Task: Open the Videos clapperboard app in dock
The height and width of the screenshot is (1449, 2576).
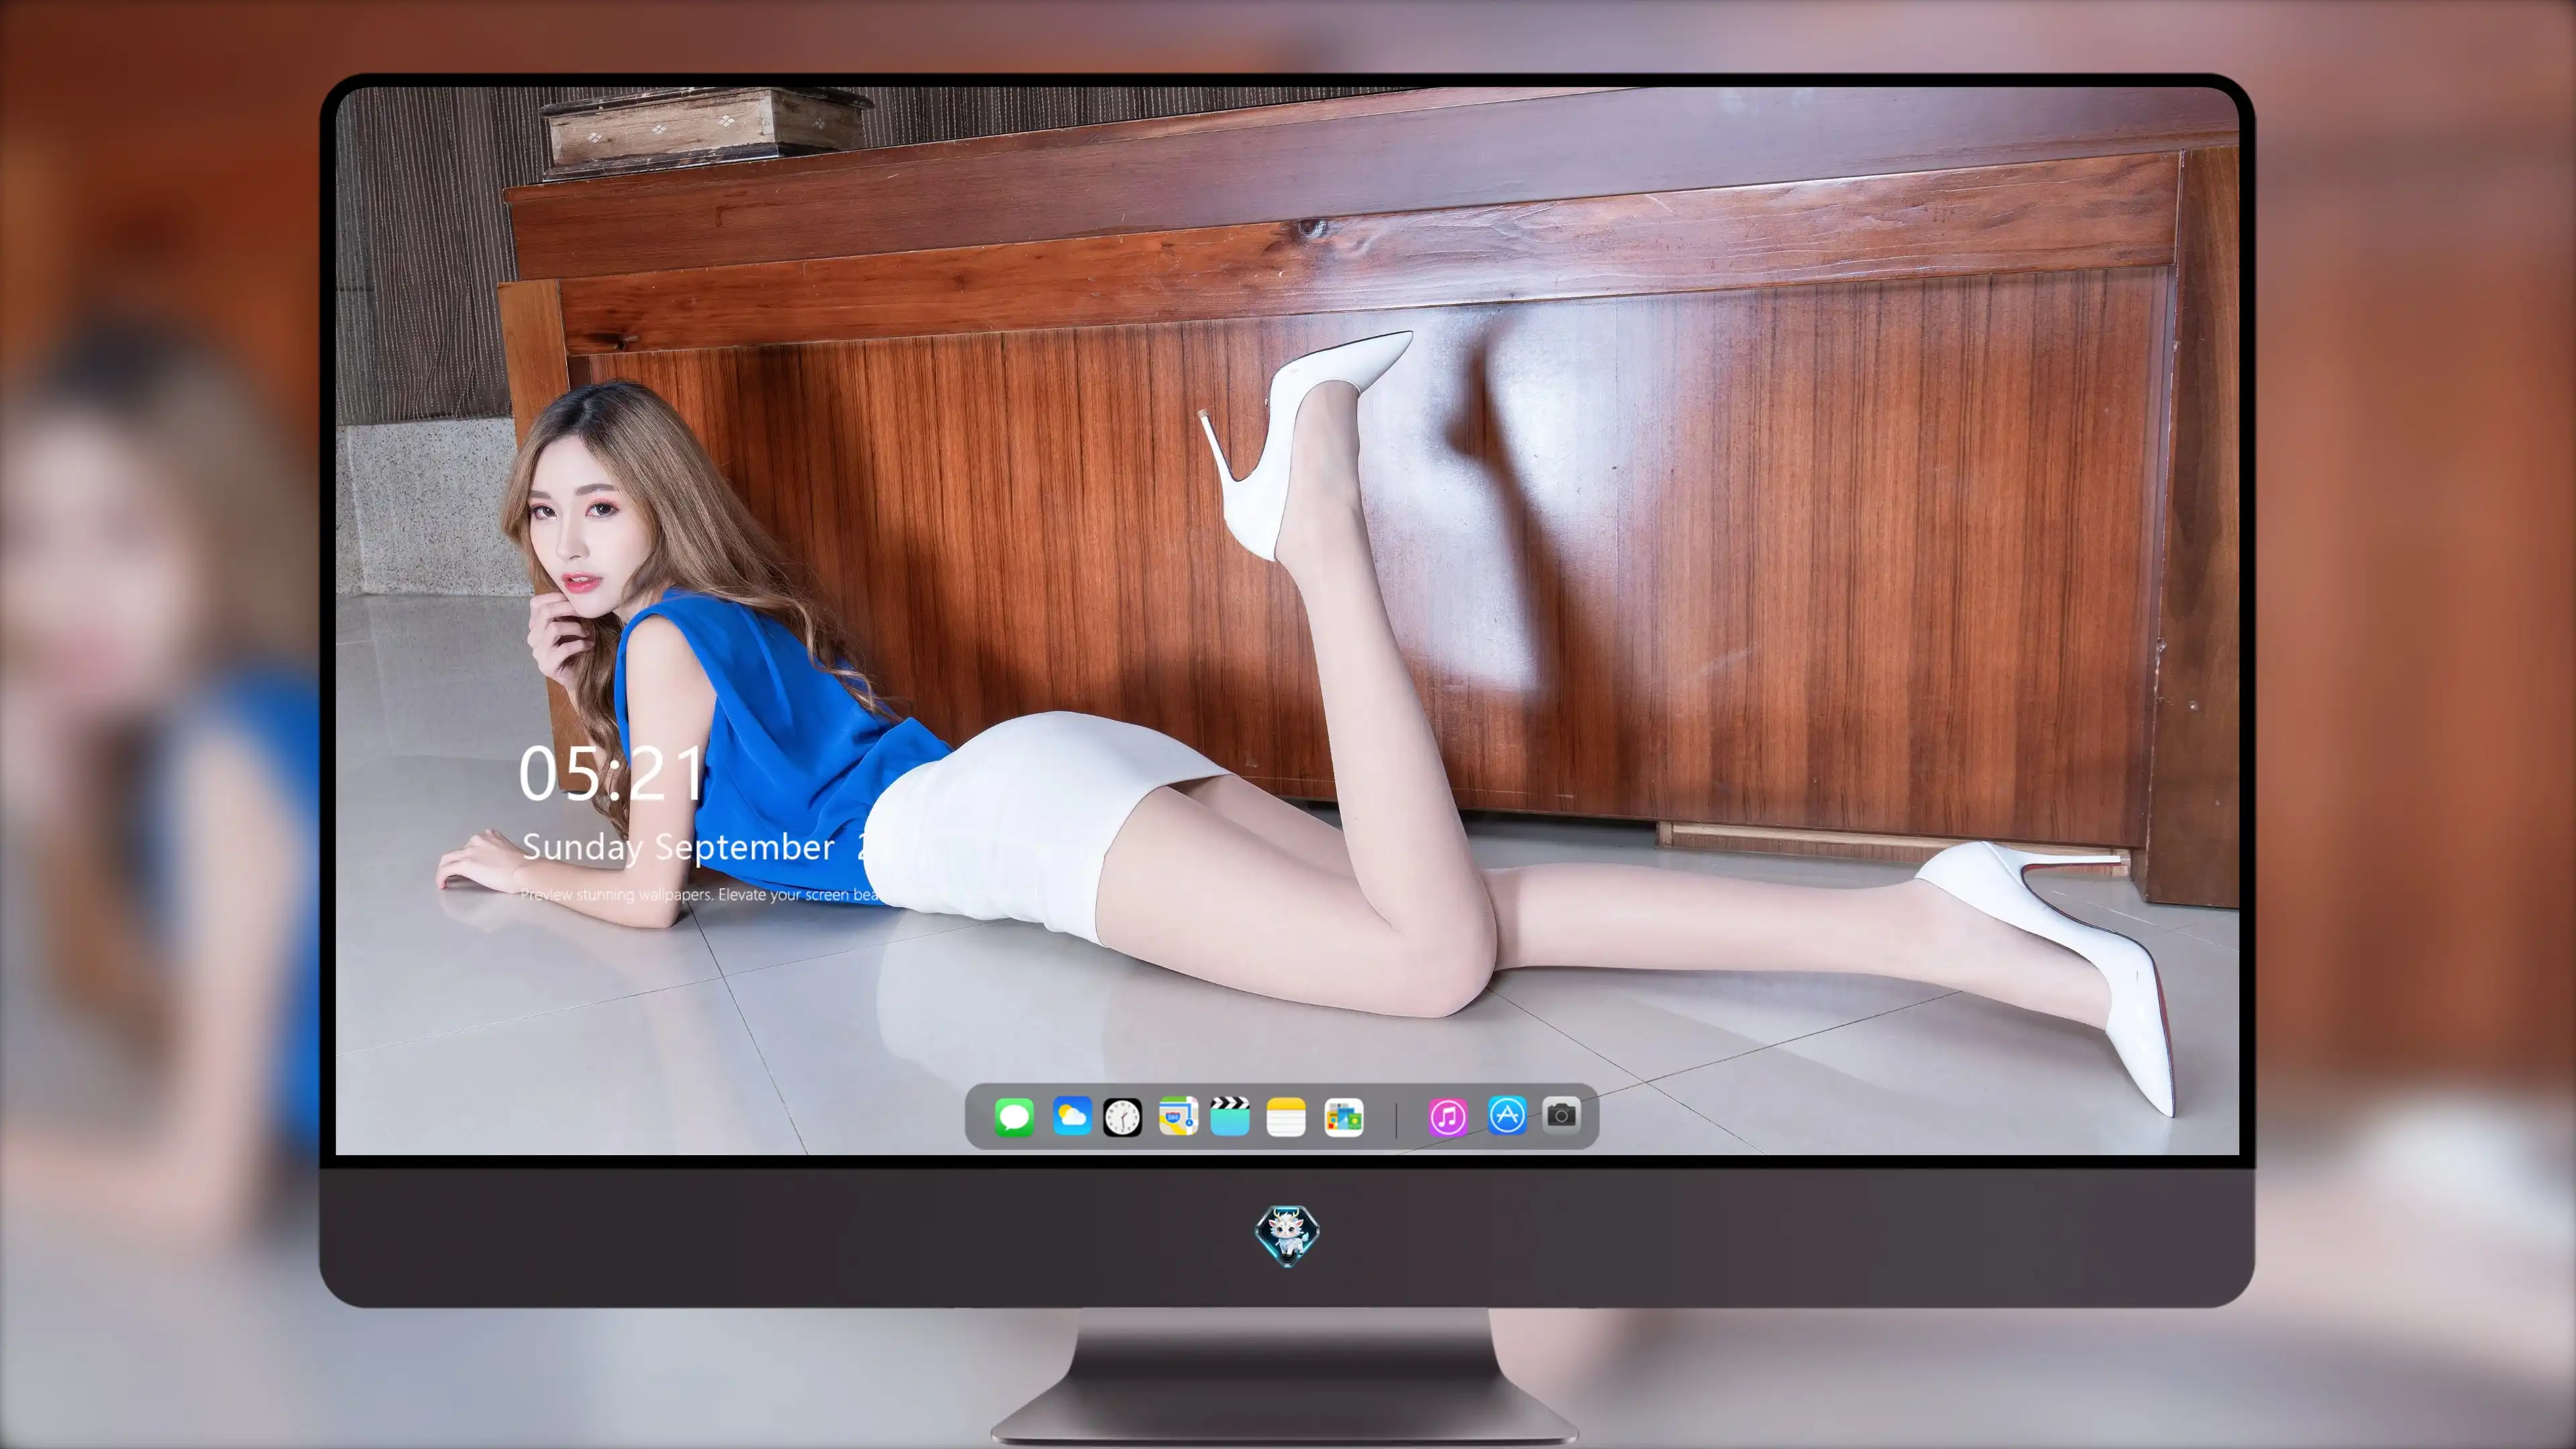Action: [1230, 1117]
